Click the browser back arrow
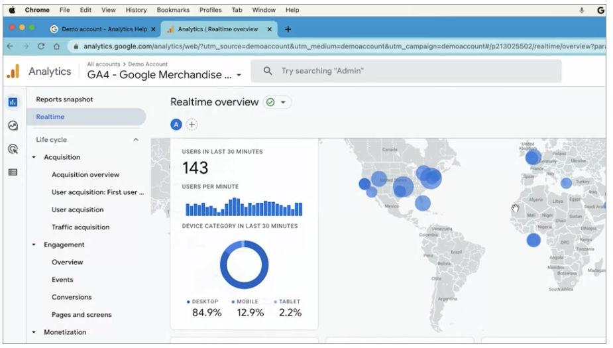Screen dimensions: 613x348 (10, 46)
